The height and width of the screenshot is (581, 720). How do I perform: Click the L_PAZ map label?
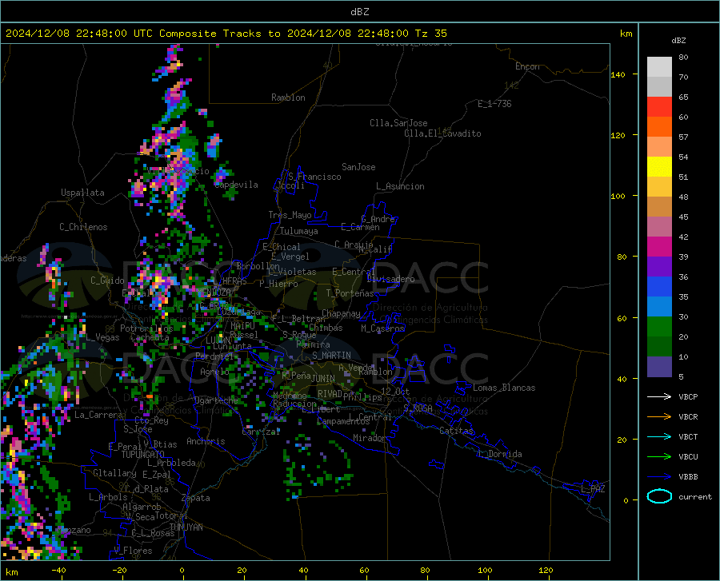(593, 489)
